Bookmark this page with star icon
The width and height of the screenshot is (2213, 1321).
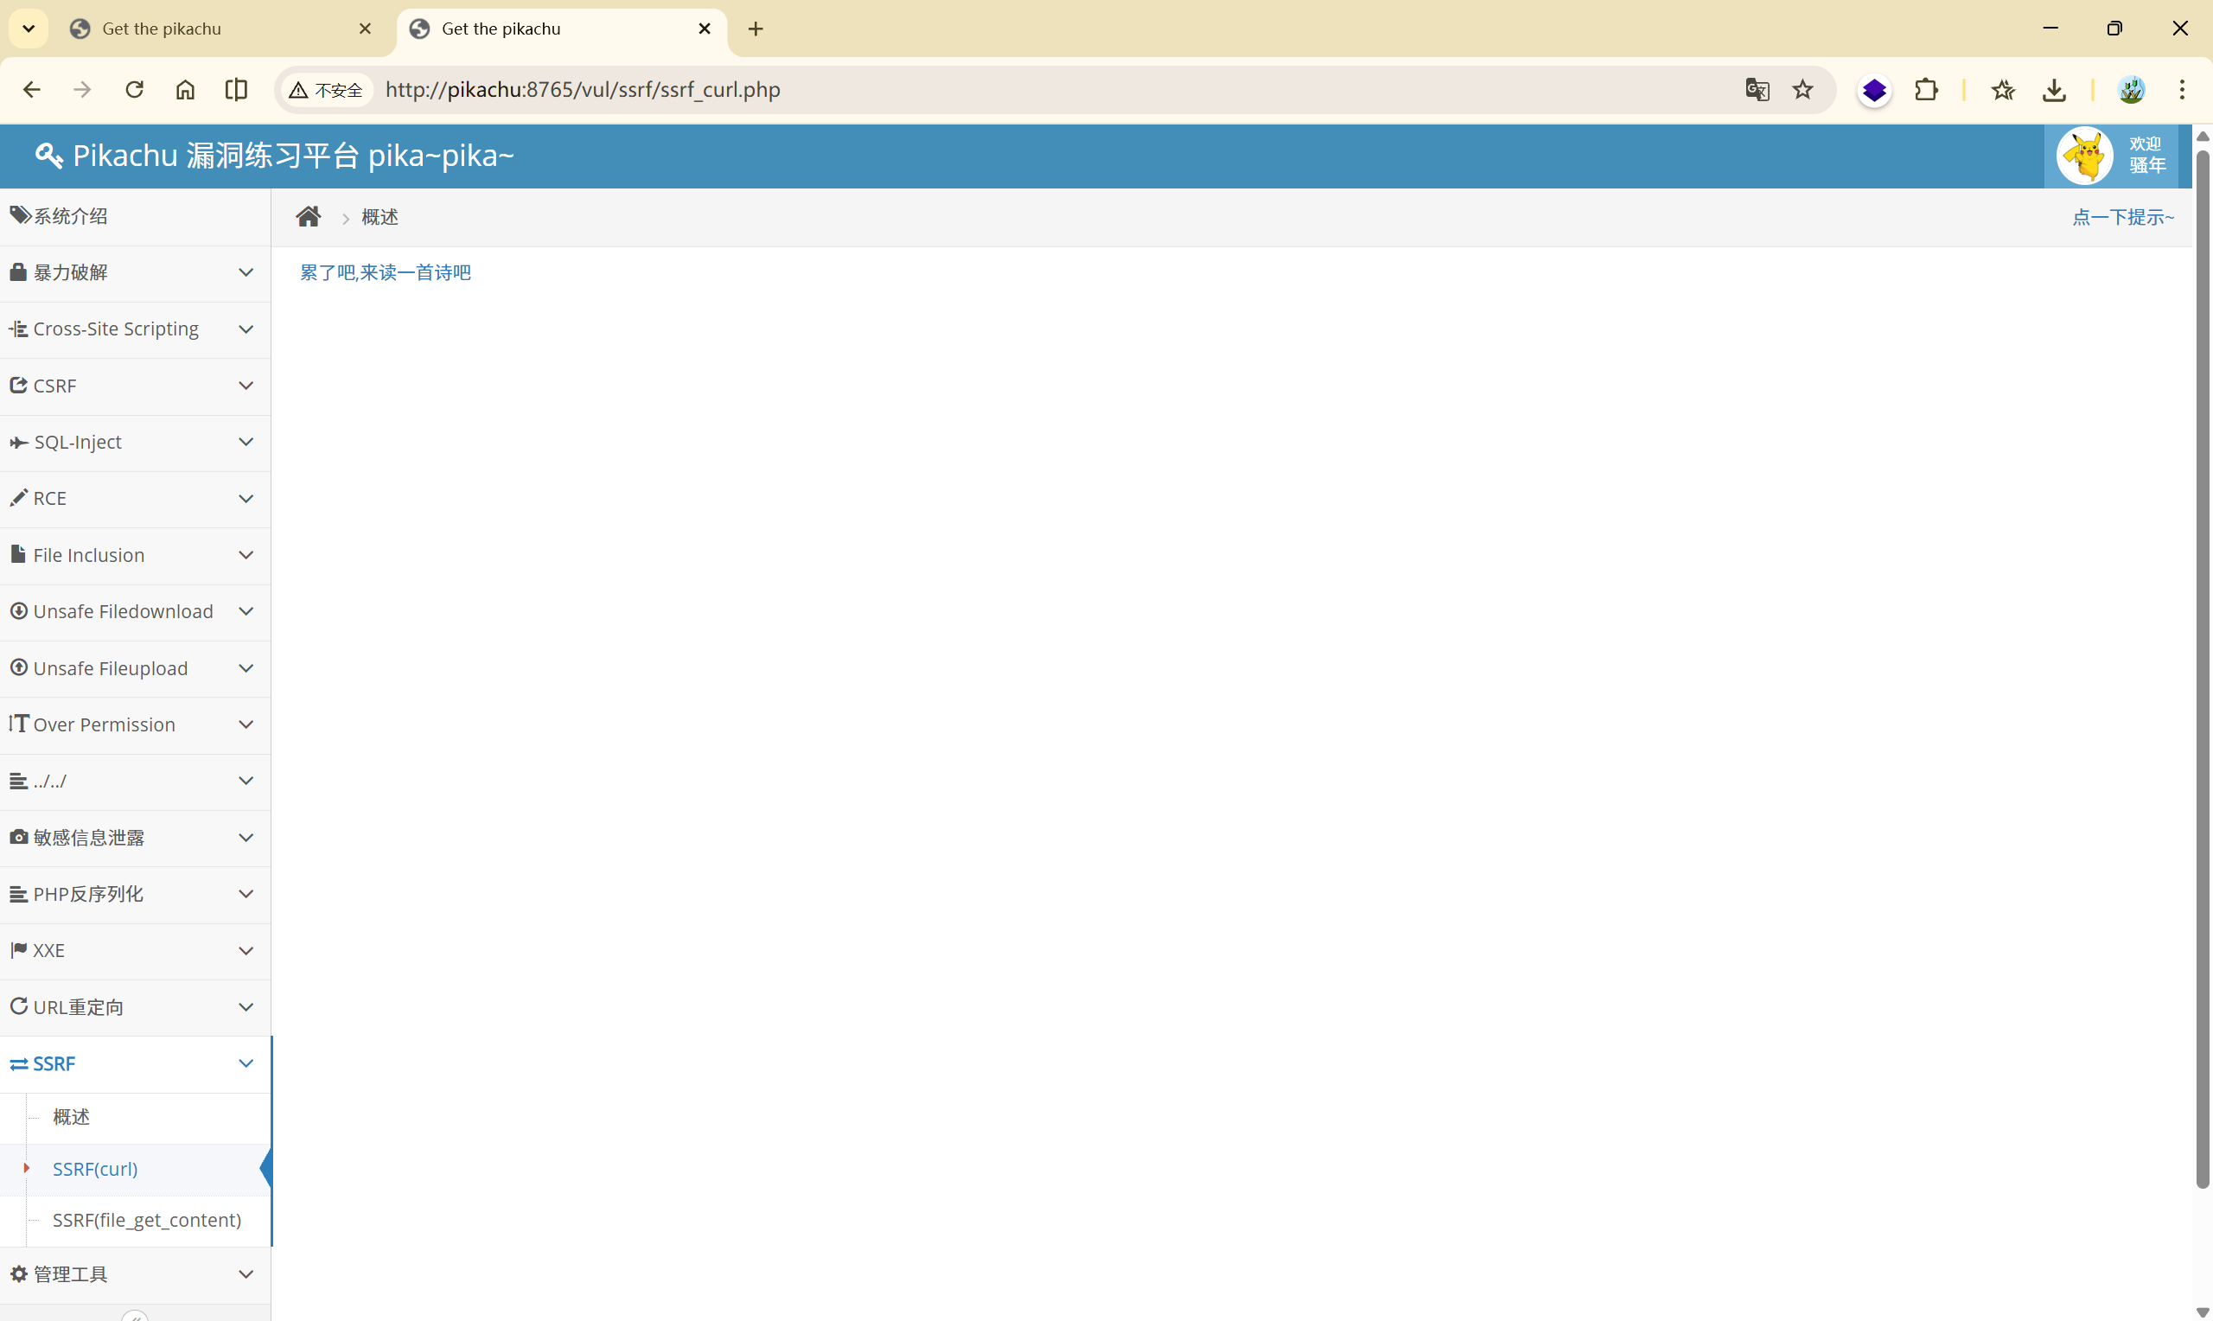(1802, 89)
